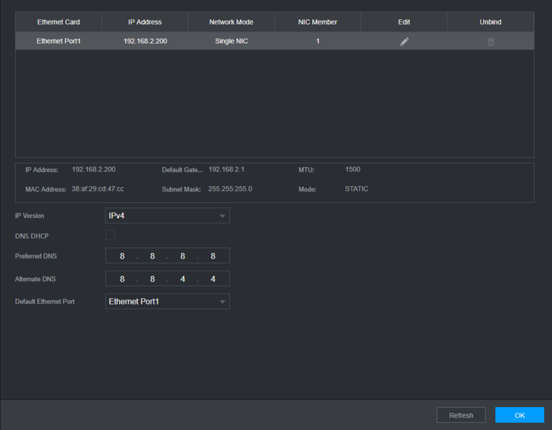Click the IP Version label
The image size is (552, 430).
pos(29,216)
